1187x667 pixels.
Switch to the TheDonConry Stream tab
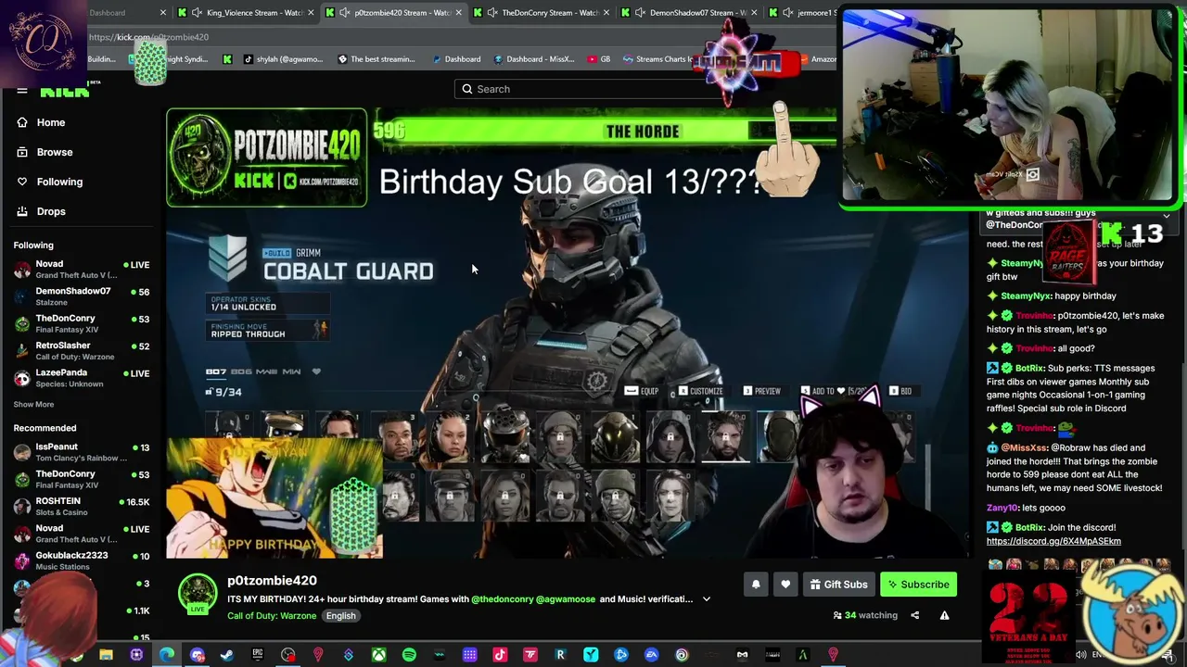[x=542, y=13]
